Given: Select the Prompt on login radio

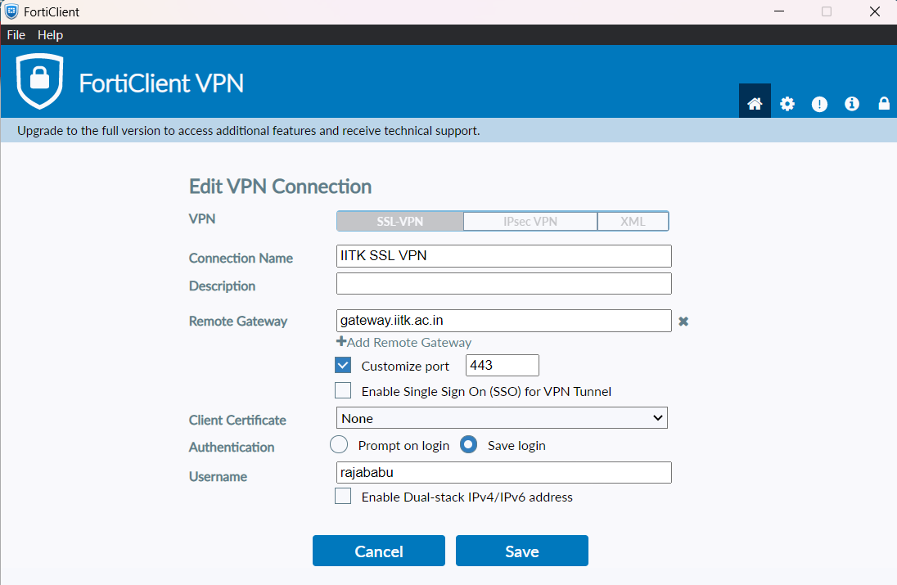Looking at the screenshot, I should point(339,444).
